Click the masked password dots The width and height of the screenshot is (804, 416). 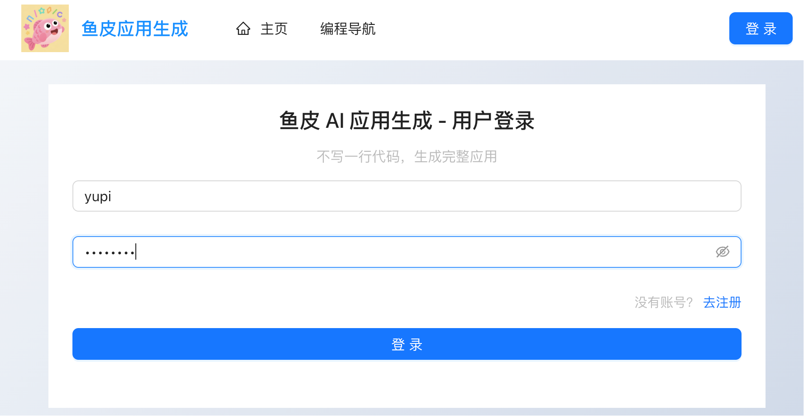pyautogui.click(x=110, y=252)
